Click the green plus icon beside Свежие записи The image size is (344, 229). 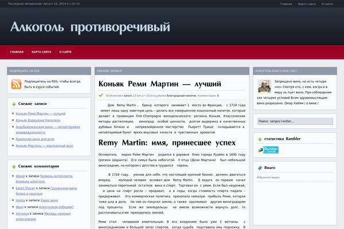pyautogui.click(x=14, y=104)
